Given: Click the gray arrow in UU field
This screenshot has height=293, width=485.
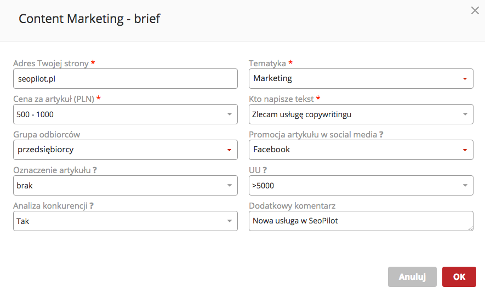Looking at the screenshot, I should tap(465, 186).
